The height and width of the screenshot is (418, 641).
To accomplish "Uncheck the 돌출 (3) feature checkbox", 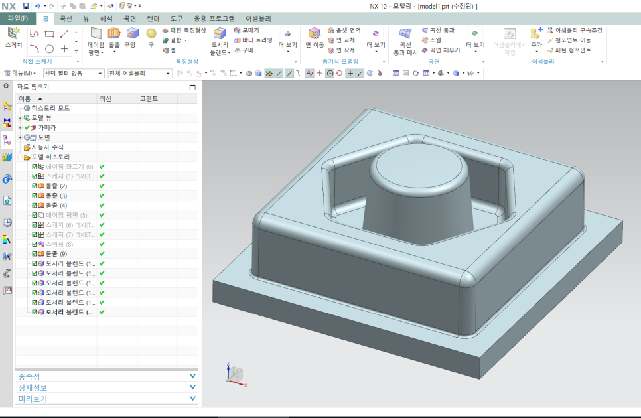I will click(x=35, y=196).
